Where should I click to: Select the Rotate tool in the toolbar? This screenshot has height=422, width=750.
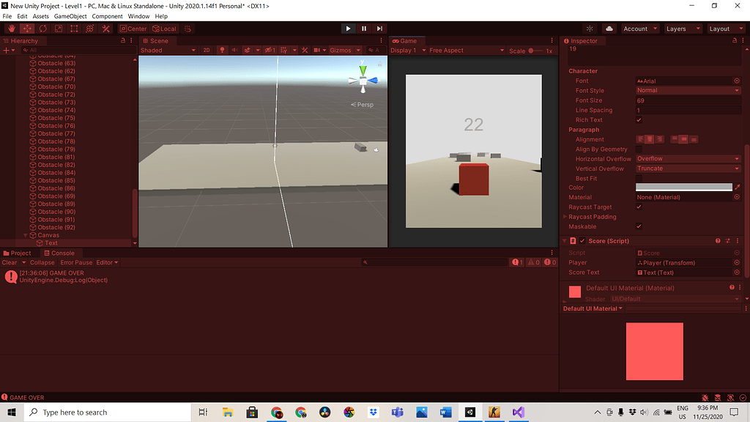(x=42, y=29)
